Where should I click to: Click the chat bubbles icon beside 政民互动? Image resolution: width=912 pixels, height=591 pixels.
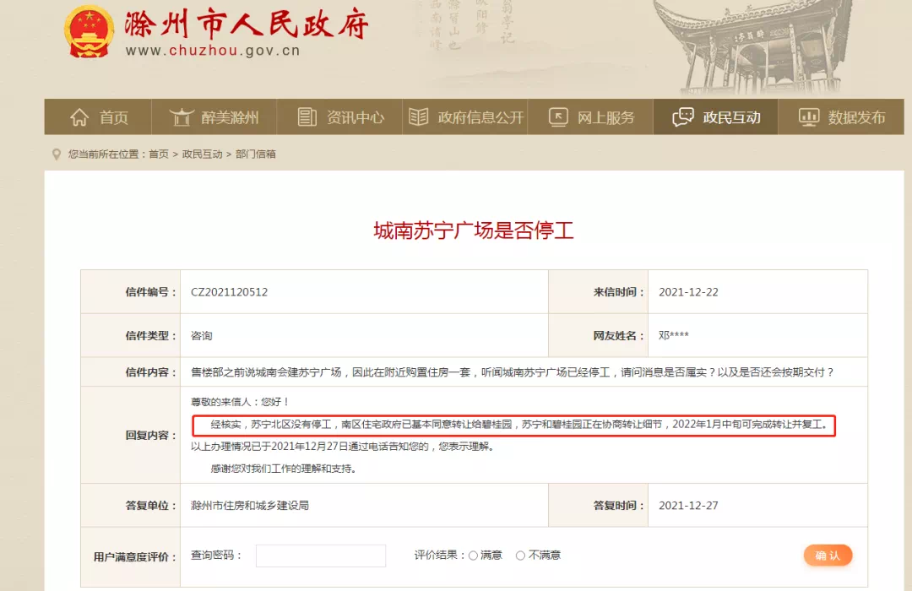pyautogui.click(x=683, y=117)
